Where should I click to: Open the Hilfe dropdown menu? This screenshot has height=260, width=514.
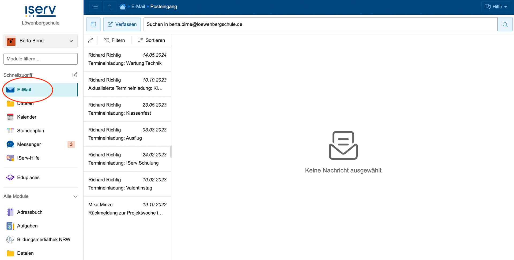496,7
